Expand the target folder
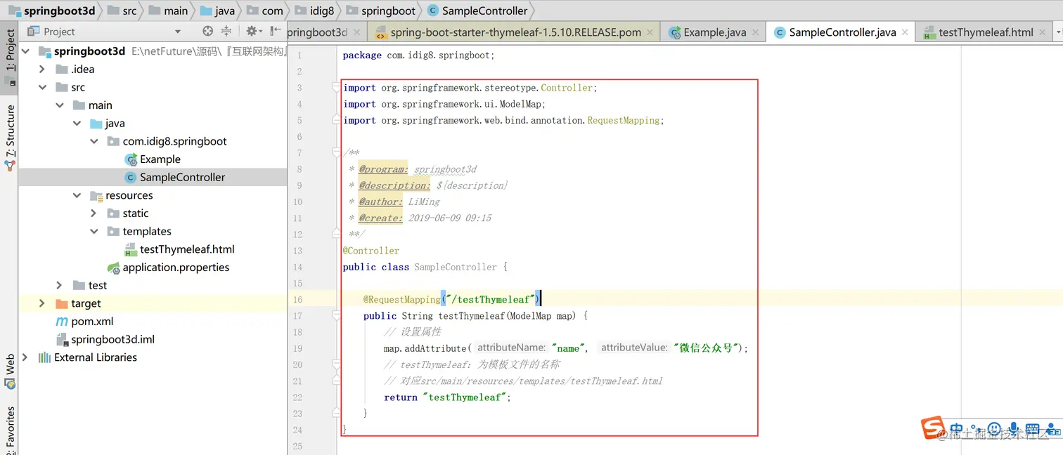1063x455 pixels. 42,303
